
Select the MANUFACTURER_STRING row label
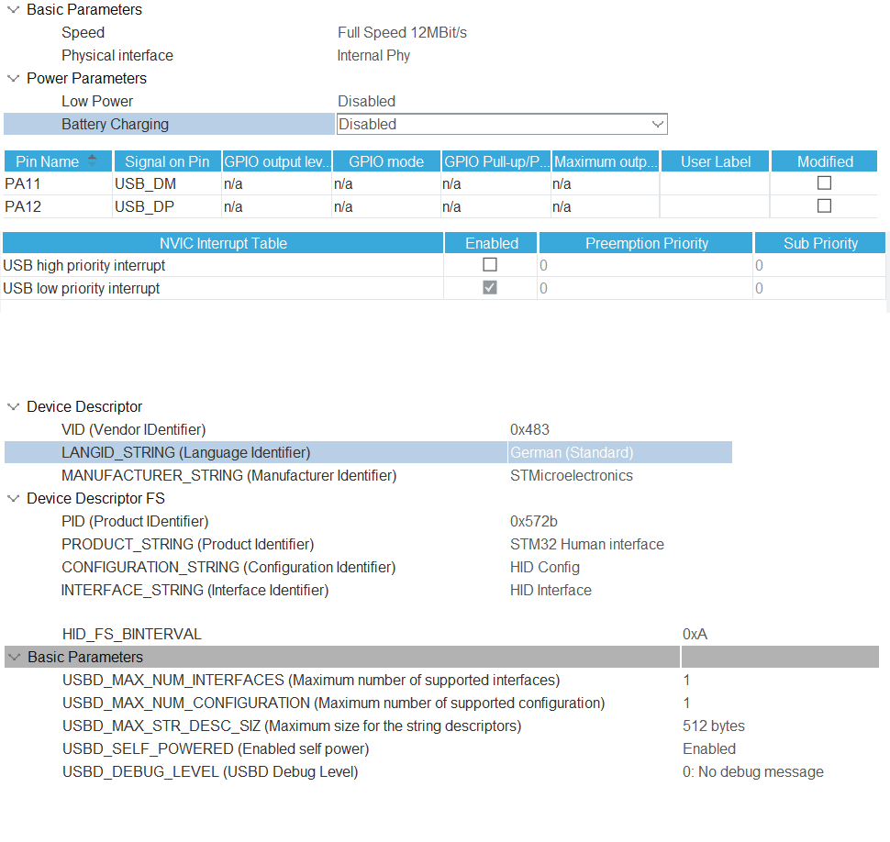click(228, 475)
